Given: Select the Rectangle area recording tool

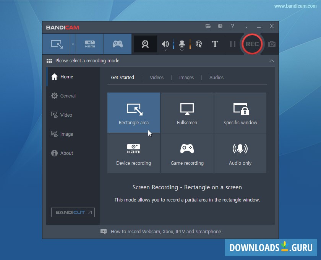Looking at the screenshot, I should point(57,44).
